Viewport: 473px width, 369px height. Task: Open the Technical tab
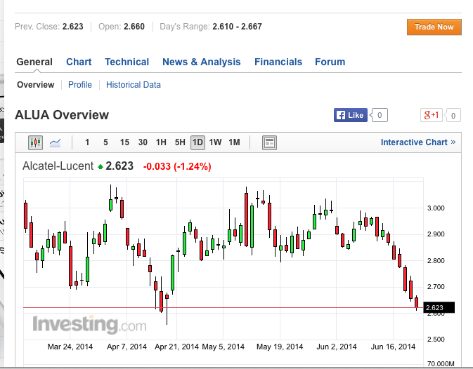[127, 62]
